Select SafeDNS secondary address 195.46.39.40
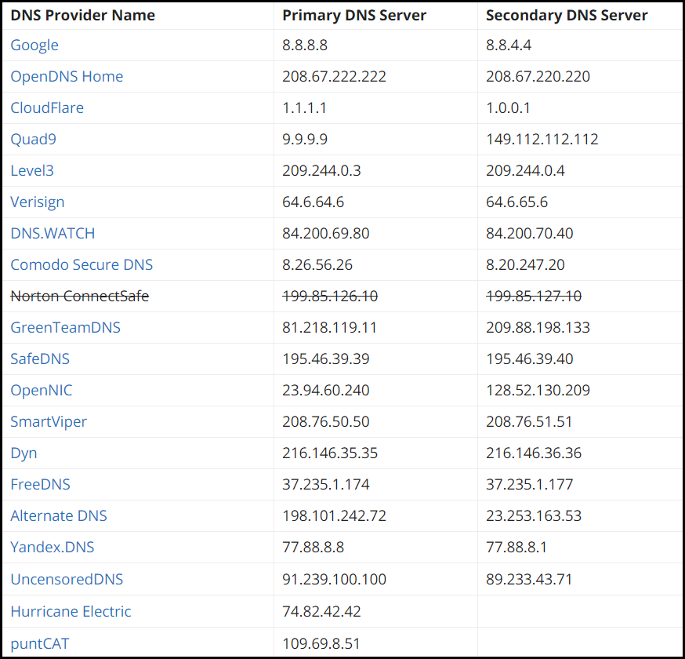Screen dimensions: 685x659 click(530, 359)
